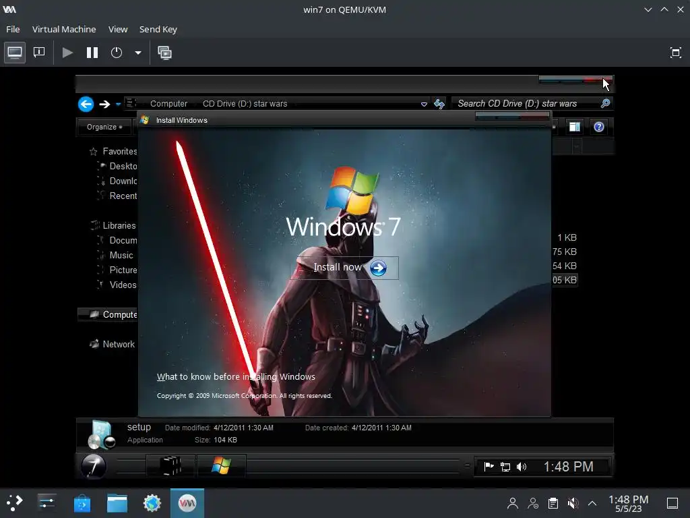Click the Show Desktop host button
Image resolution: width=690 pixels, height=518 pixels.
tap(672, 503)
